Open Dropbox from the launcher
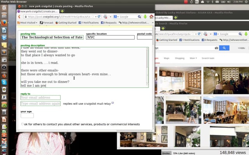 point(4,38)
